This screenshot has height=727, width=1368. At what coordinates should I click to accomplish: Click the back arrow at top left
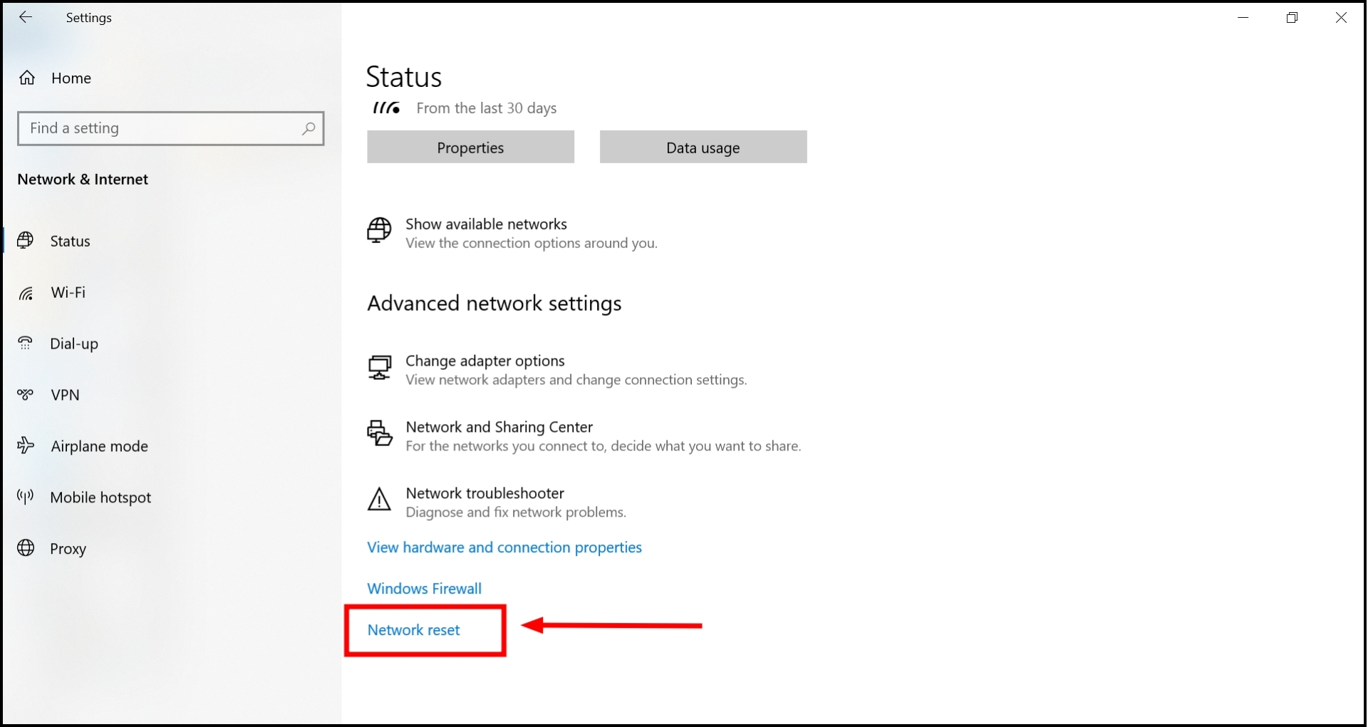click(26, 17)
